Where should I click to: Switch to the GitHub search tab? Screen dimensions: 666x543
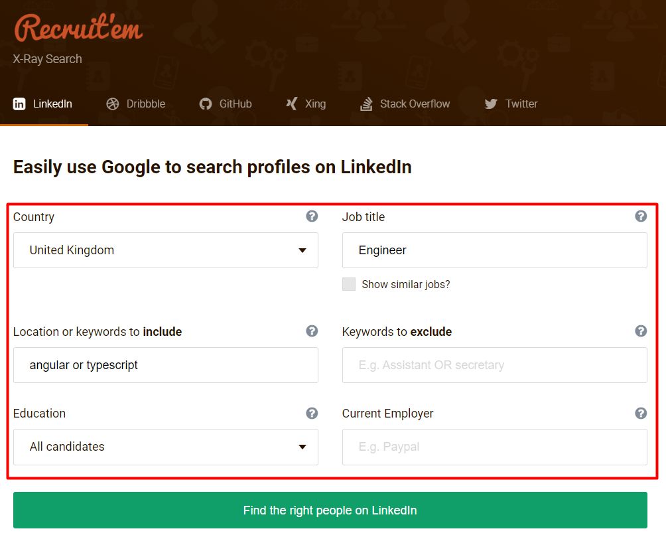225,104
